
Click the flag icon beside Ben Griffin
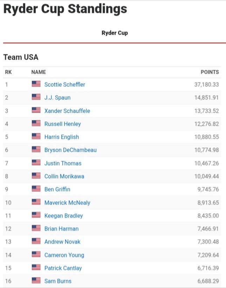(36, 189)
